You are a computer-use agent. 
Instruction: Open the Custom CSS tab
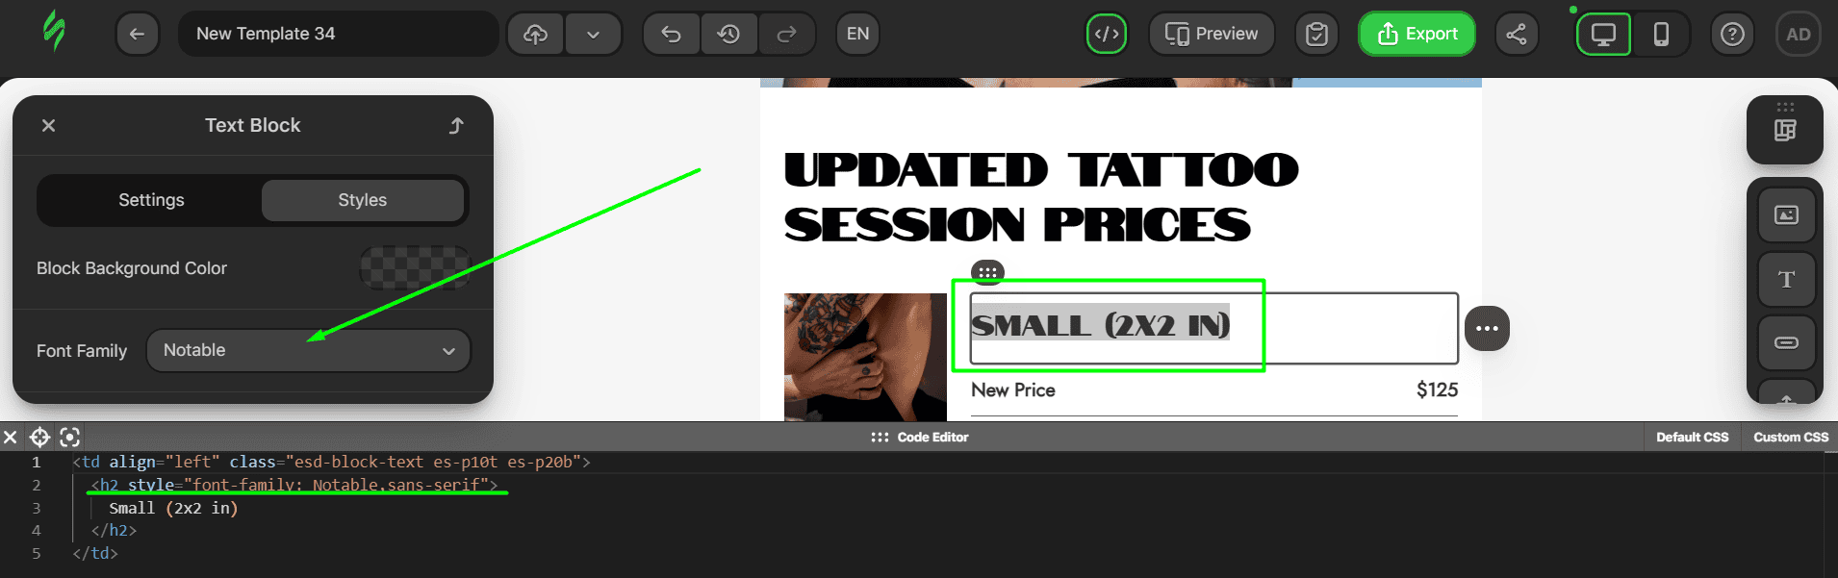click(x=1791, y=437)
